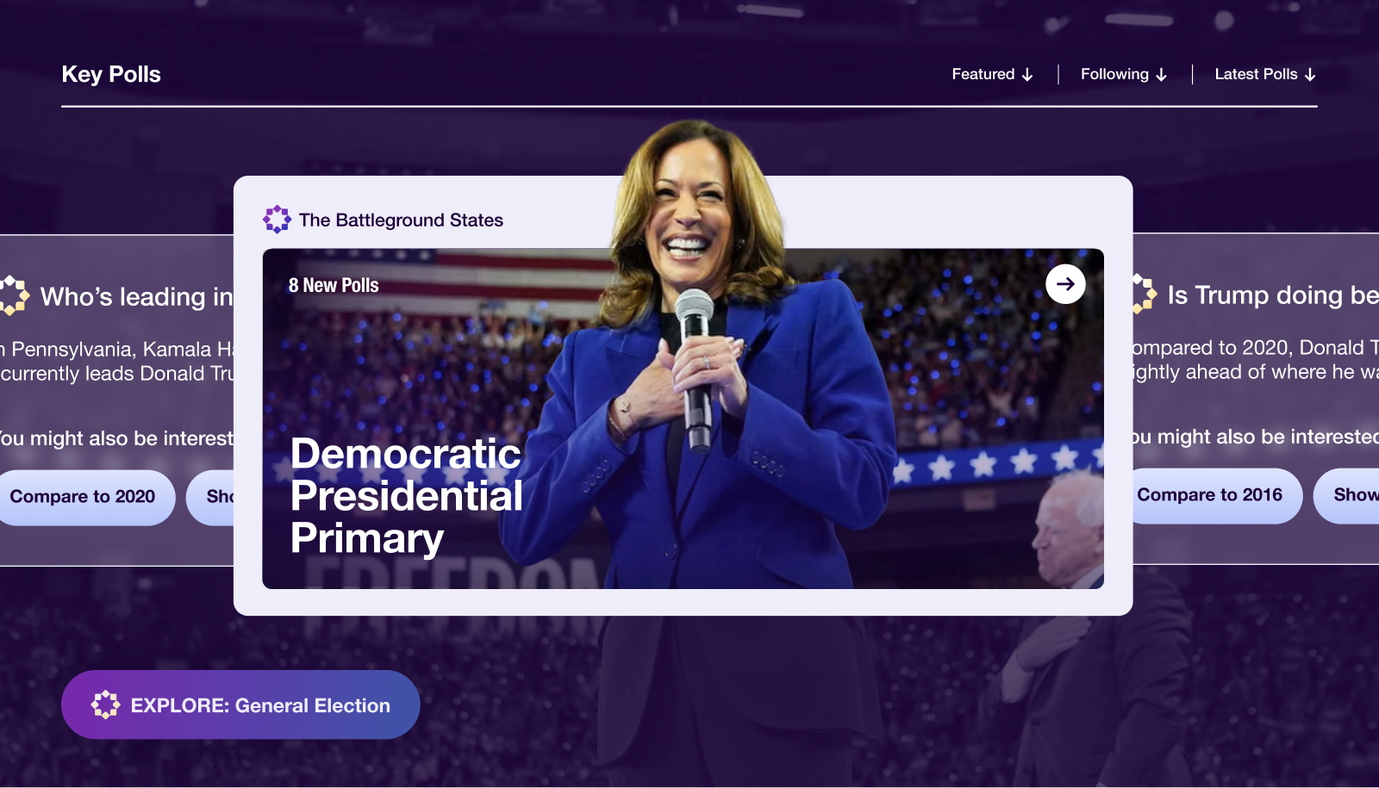
Task: Expand the Latest Polls dropdown arrow
Action: point(1310,75)
